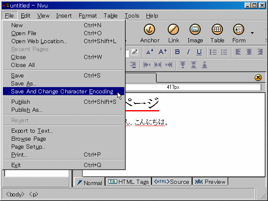Choose Print menu entry

[x=64, y=155]
